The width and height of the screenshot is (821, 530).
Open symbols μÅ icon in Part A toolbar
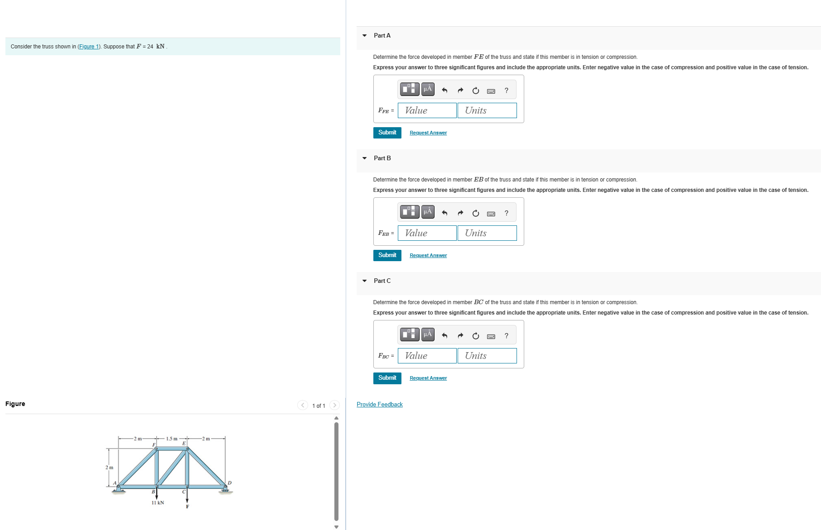pyautogui.click(x=428, y=89)
